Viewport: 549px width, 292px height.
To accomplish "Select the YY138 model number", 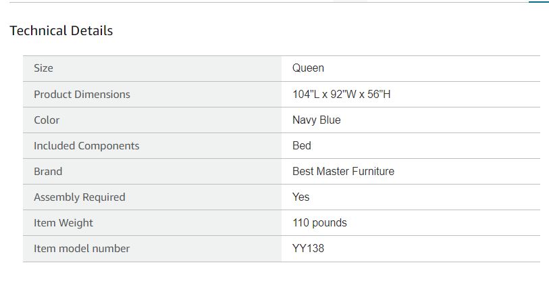I will click(308, 248).
